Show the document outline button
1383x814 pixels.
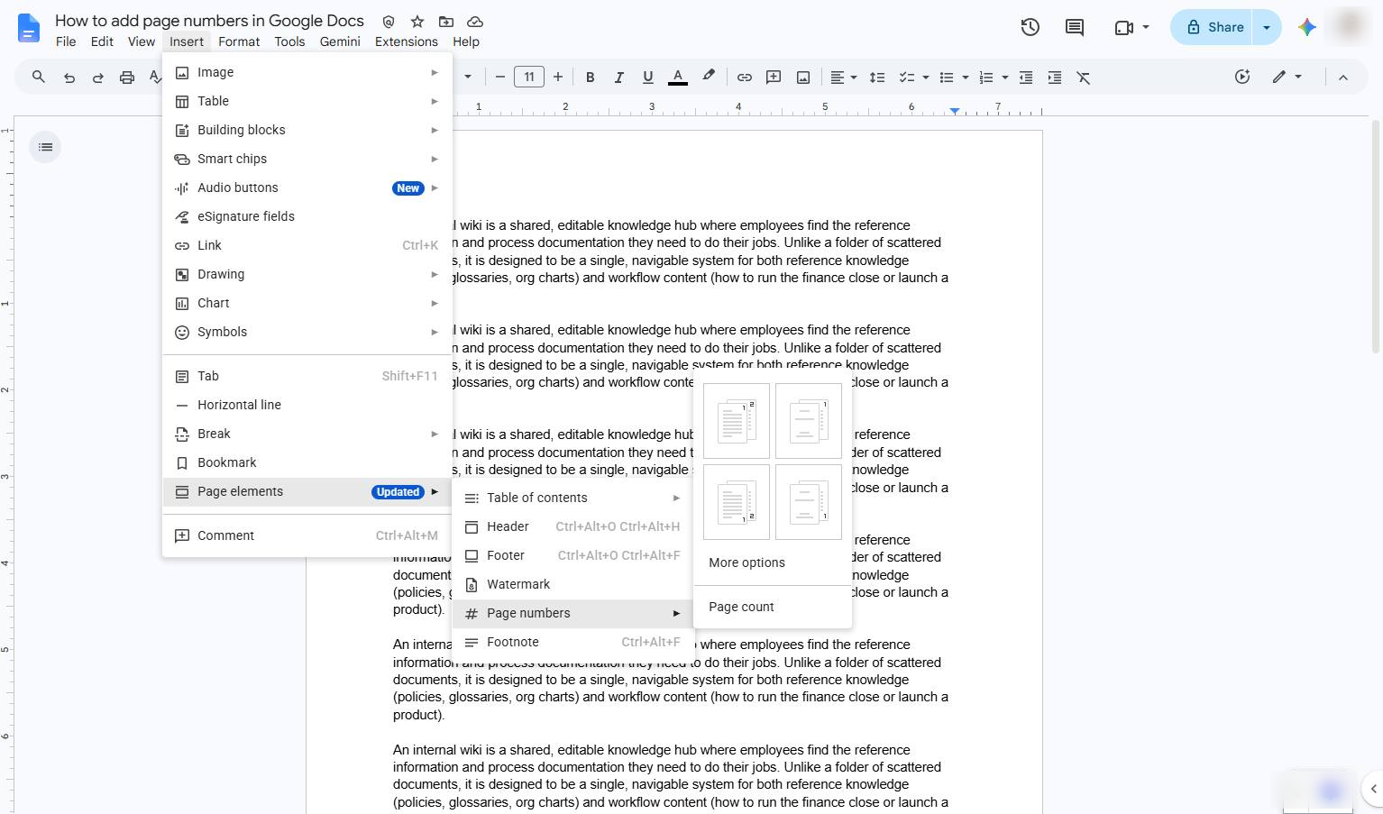46,147
